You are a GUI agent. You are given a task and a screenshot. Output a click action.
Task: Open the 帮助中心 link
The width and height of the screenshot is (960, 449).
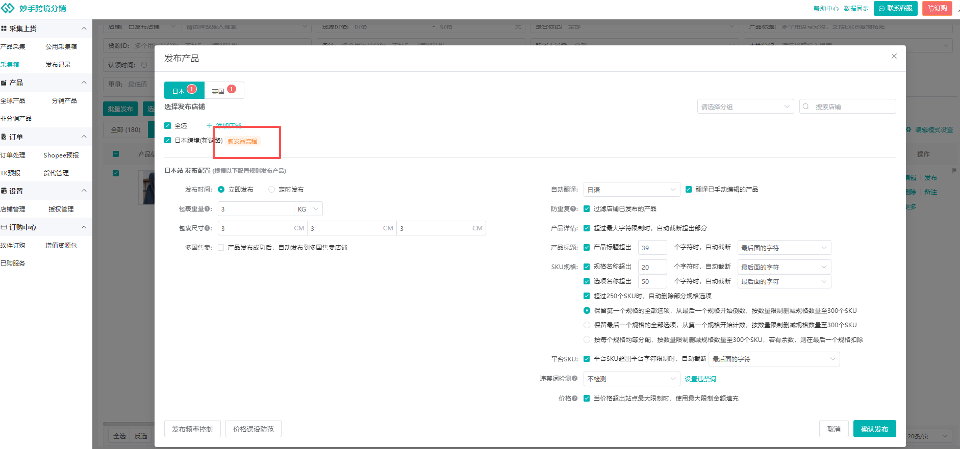pos(826,8)
